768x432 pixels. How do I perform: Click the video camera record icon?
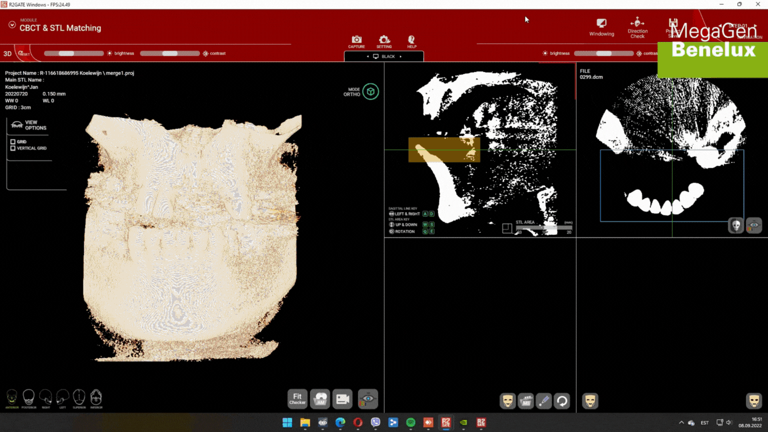coord(342,399)
